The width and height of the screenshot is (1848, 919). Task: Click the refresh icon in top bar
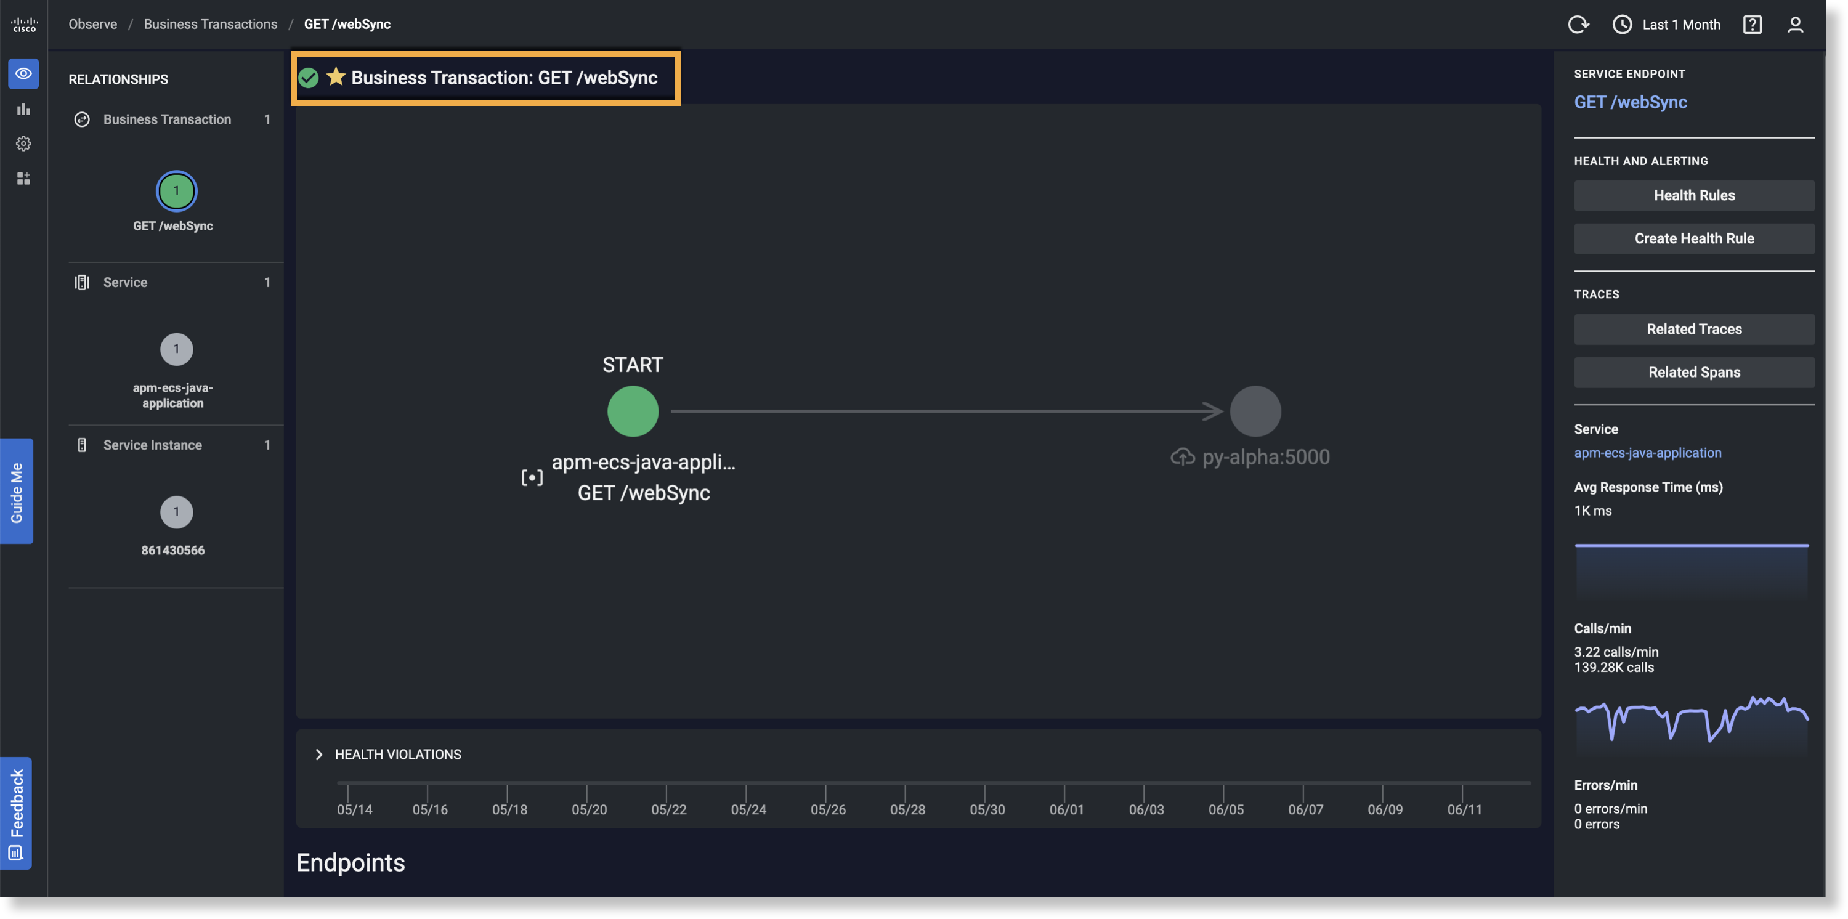pyautogui.click(x=1578, y=25)
